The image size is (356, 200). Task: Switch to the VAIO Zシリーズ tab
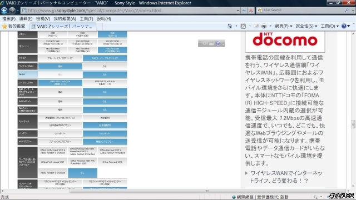[63, 27]
